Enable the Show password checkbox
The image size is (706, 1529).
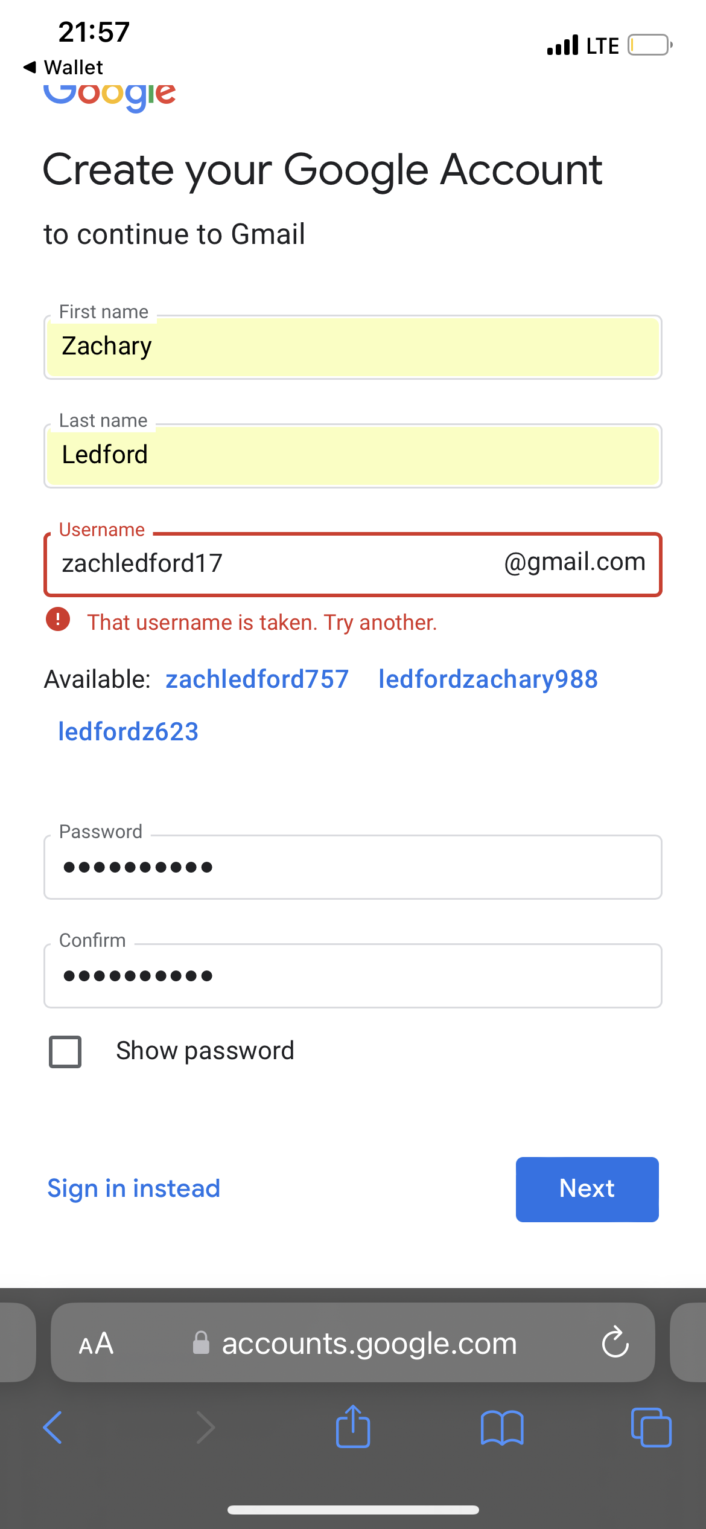(65, 1052)
